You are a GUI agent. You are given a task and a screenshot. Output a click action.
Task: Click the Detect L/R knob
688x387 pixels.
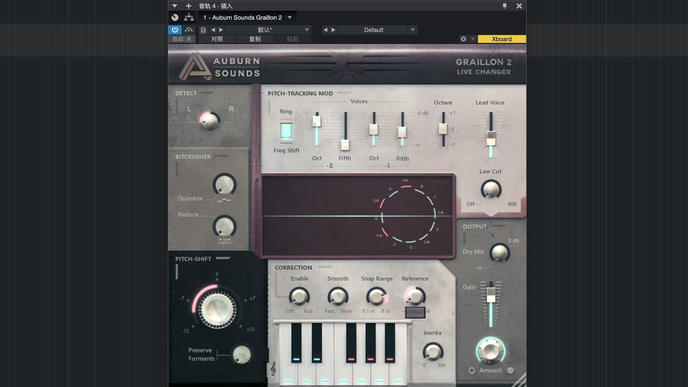click(210, 121)
